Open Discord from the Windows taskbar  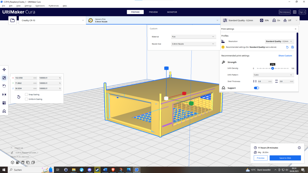89,170
